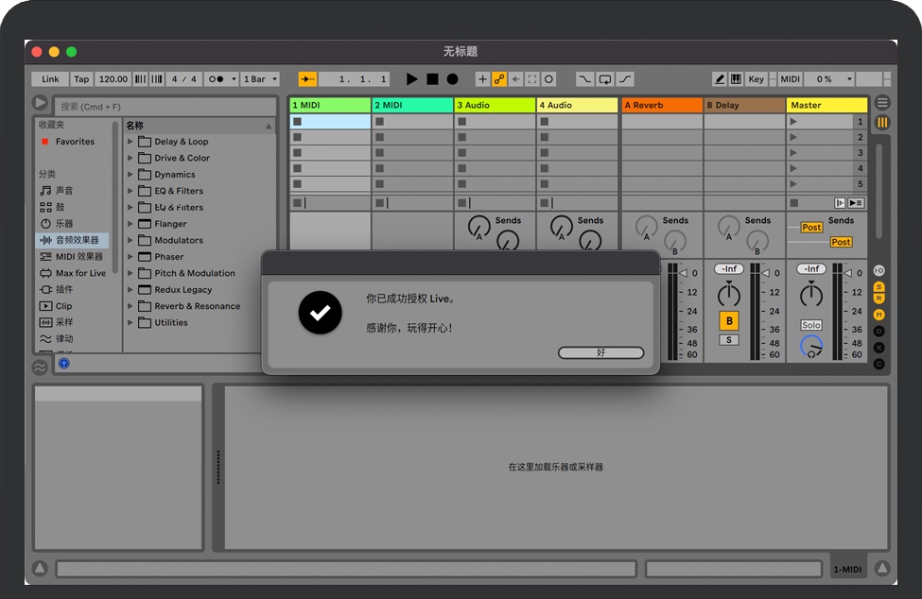Select 音频效果器 category in browser

73,240
